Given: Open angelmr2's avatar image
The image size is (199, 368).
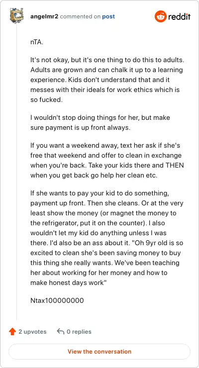Looking at the screenshot, I should (16, 16).
